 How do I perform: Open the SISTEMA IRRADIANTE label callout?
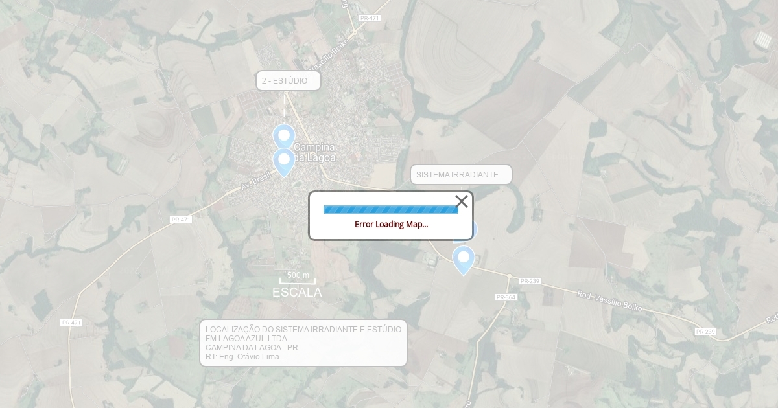(461, 175)
